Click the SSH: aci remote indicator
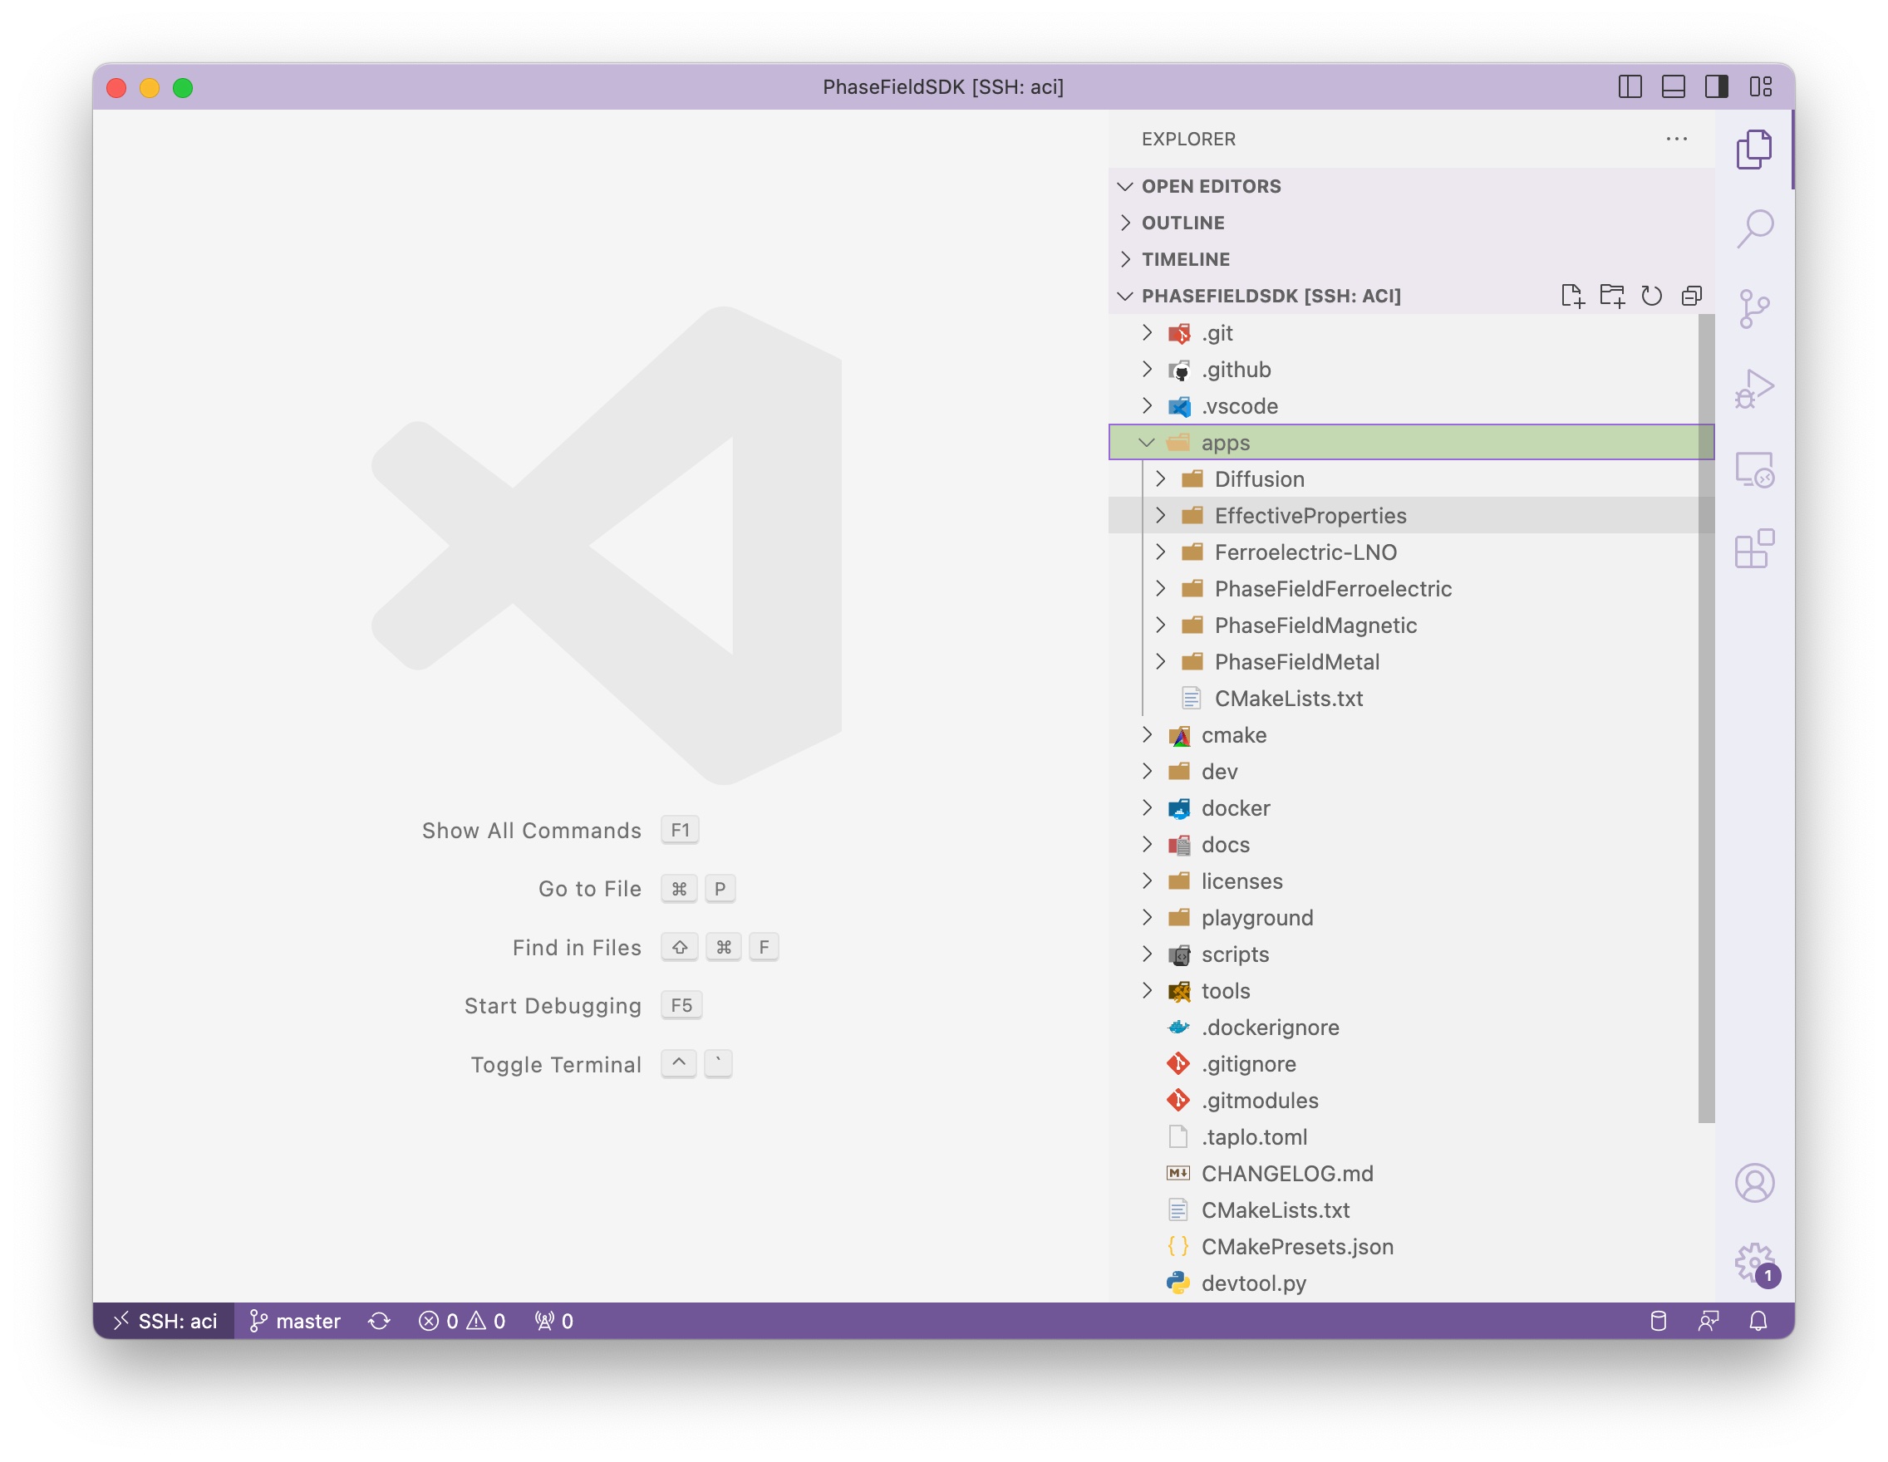 click(165, 1320)
